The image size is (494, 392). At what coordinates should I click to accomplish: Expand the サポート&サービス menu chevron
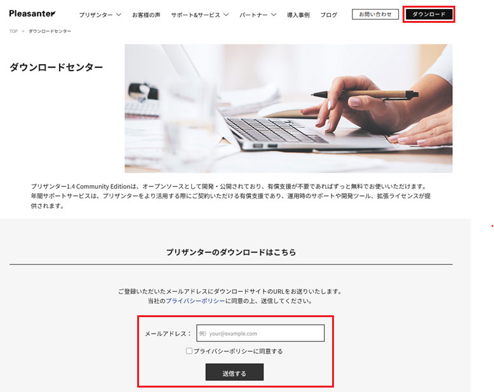(226, 15)
